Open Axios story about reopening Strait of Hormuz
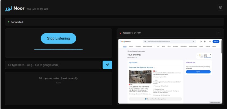227x109 pixels. 167,83
